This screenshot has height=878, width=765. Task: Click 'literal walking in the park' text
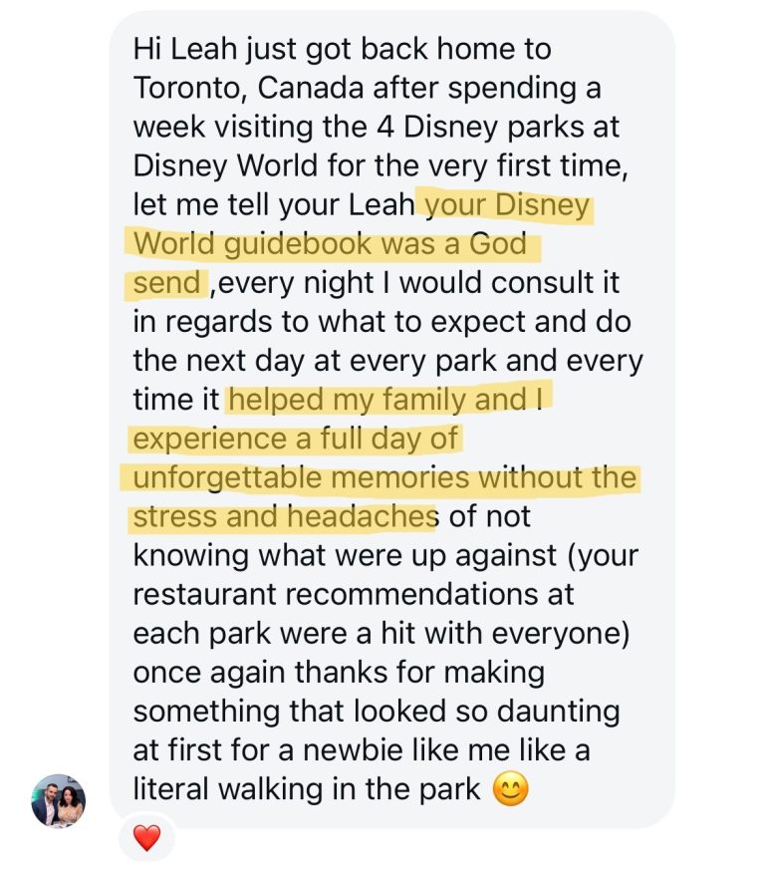pyautogui.click(x=308, y=789)
